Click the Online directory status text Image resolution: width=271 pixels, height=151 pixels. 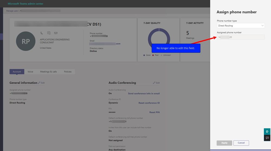point(93,51)
